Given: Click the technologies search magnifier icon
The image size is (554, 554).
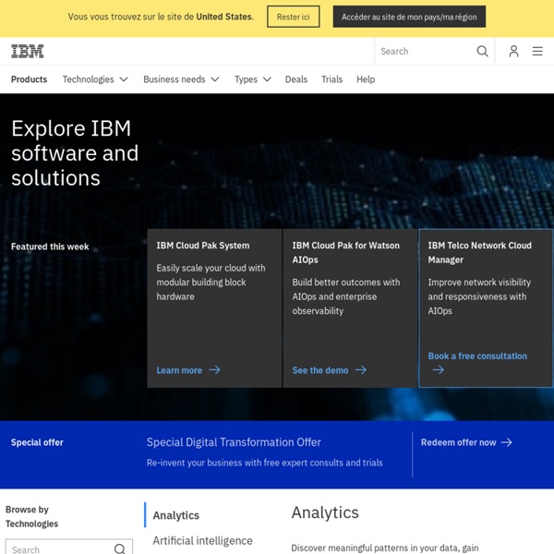Looking at the screenshot, I should 120,548.
